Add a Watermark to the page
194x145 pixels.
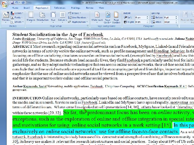tap(97, 17)
